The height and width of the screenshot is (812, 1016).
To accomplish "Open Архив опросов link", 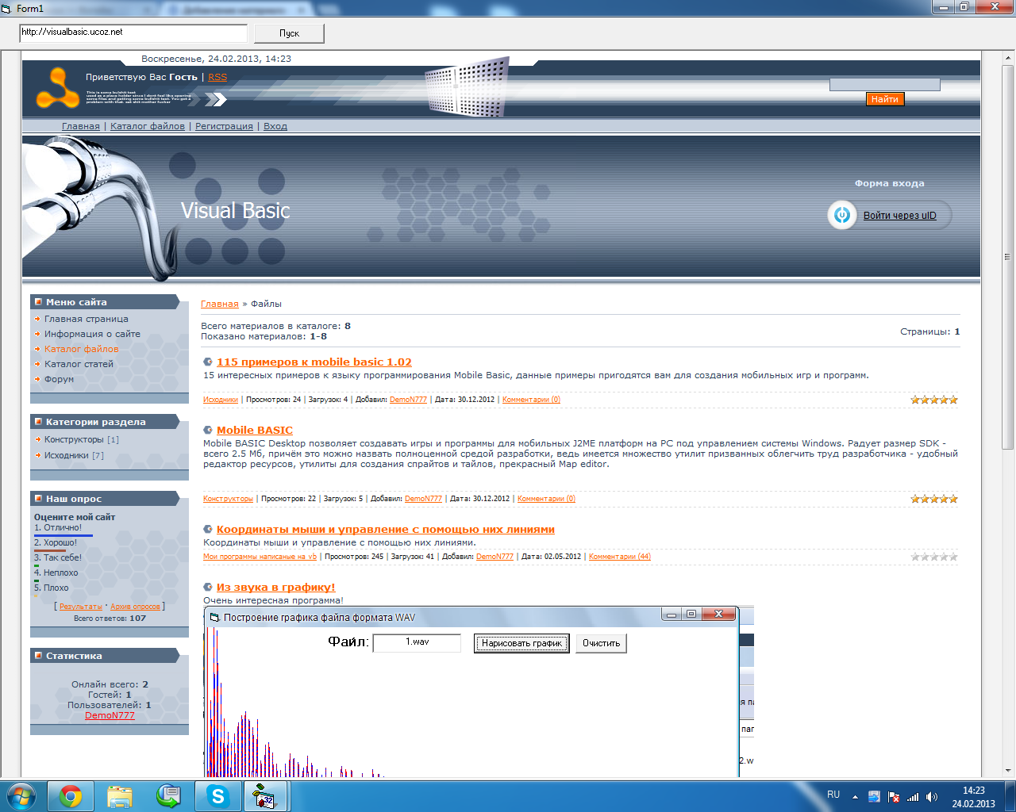I will click(135, 607).
